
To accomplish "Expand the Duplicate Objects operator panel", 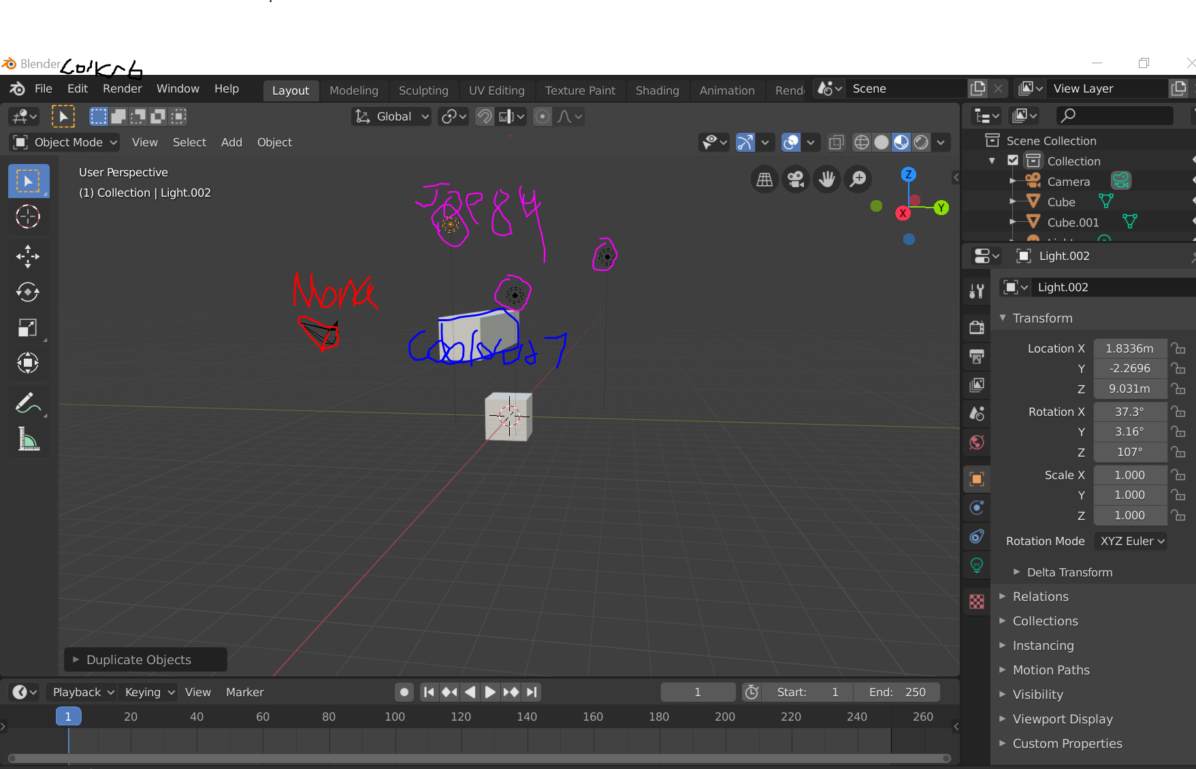I will [x=145, y=659].
